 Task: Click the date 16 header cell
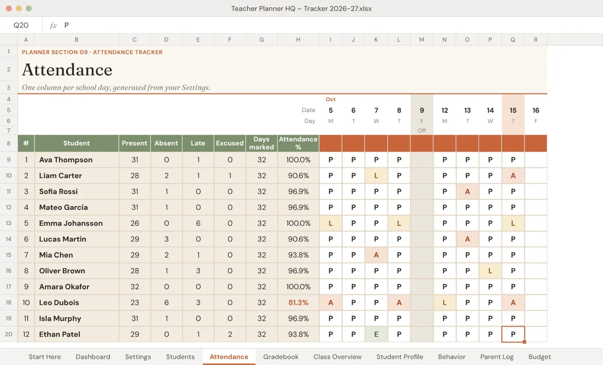point(536,110)
